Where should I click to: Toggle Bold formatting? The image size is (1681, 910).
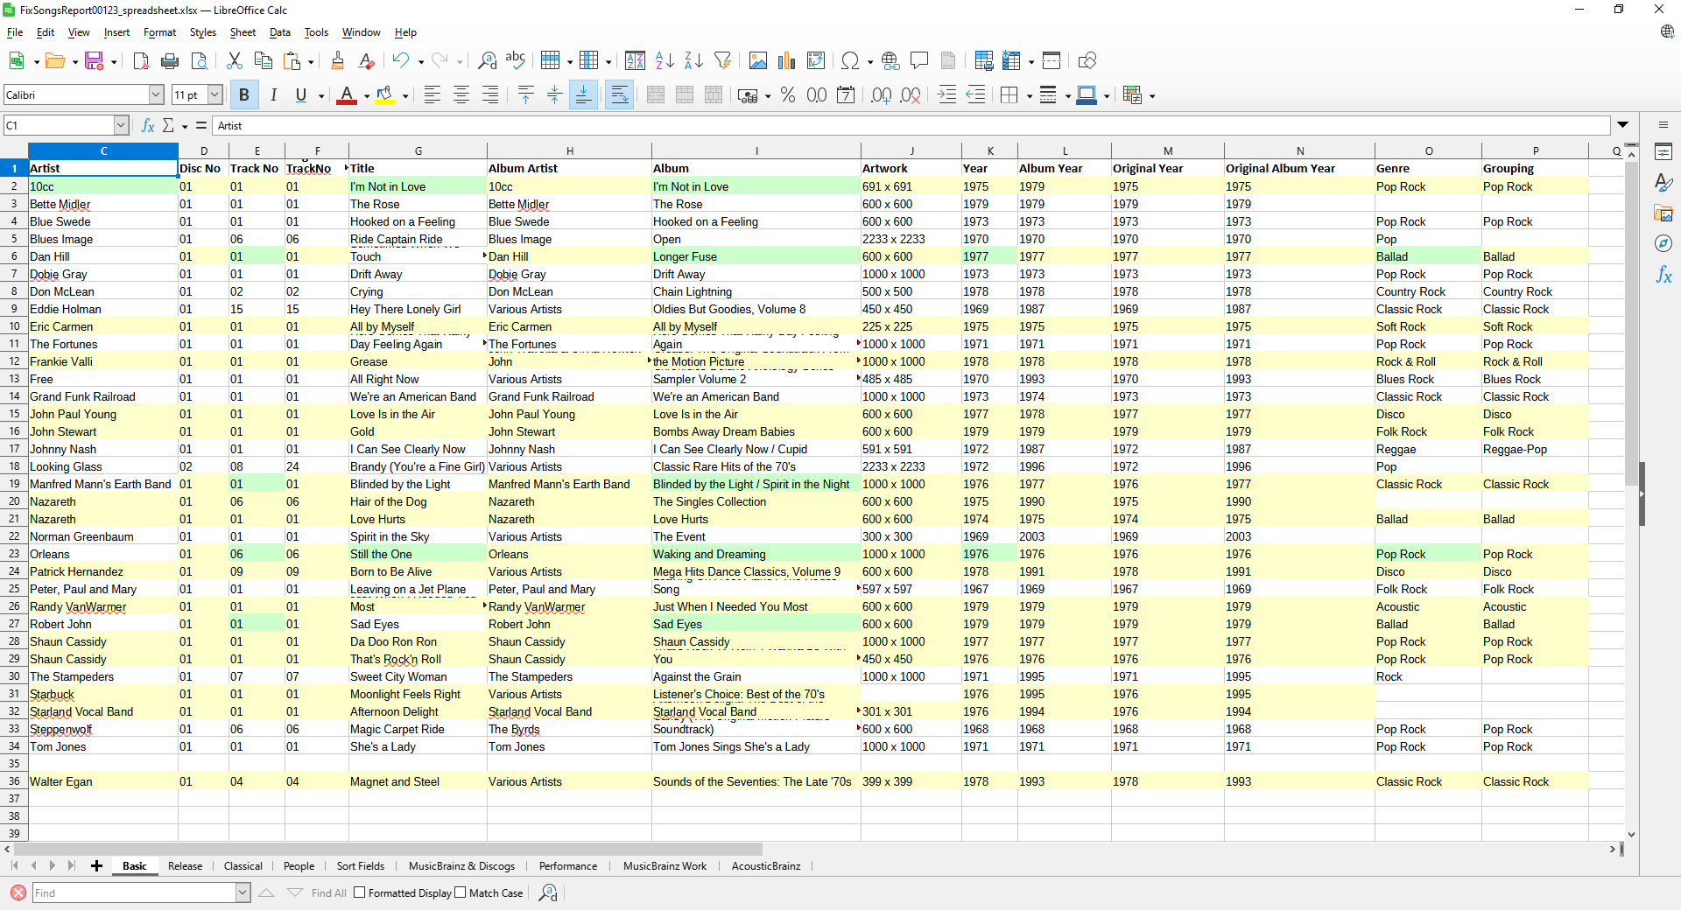click(x=244, y=95)
